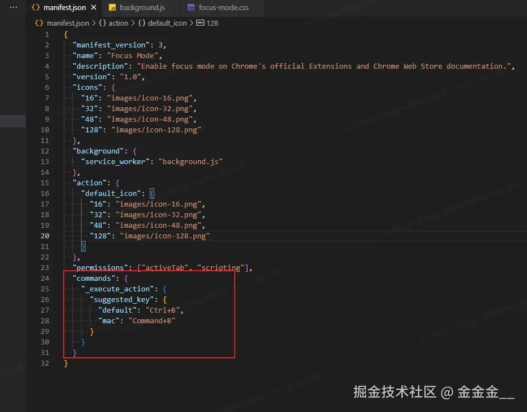The image size is (527, 412).
Task: Click "images/icon-48.png" on line 19
Action: [158, 226]
